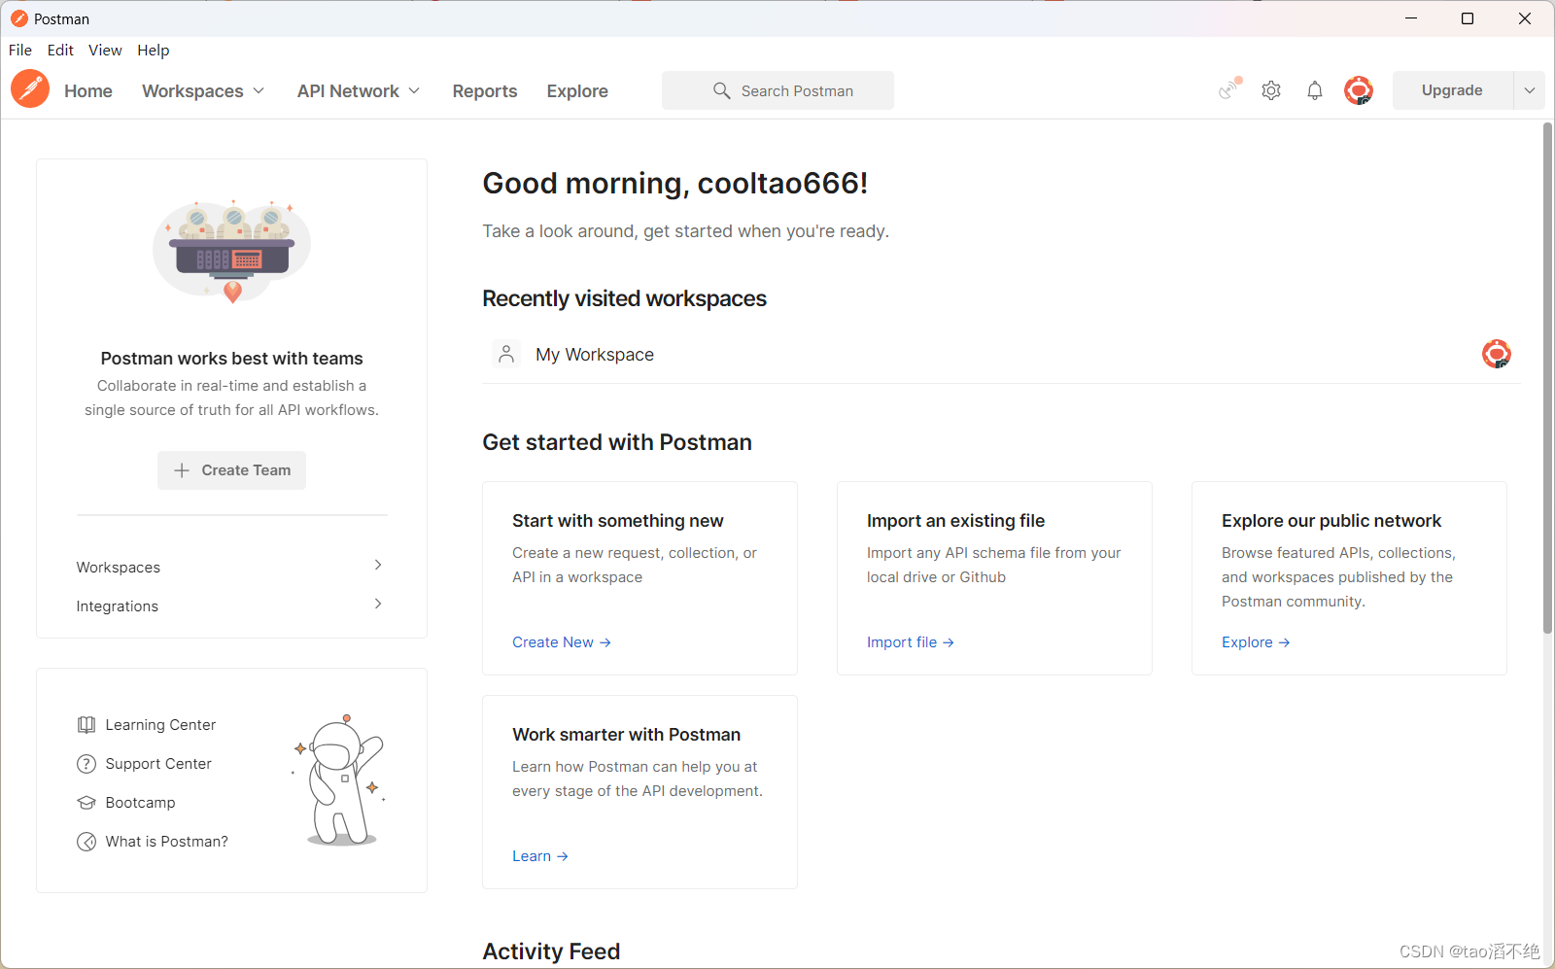Click the Postman logo in the header
Viewport: 1555px width, 969px height.
pyautogui.click(x=30, y=89)
